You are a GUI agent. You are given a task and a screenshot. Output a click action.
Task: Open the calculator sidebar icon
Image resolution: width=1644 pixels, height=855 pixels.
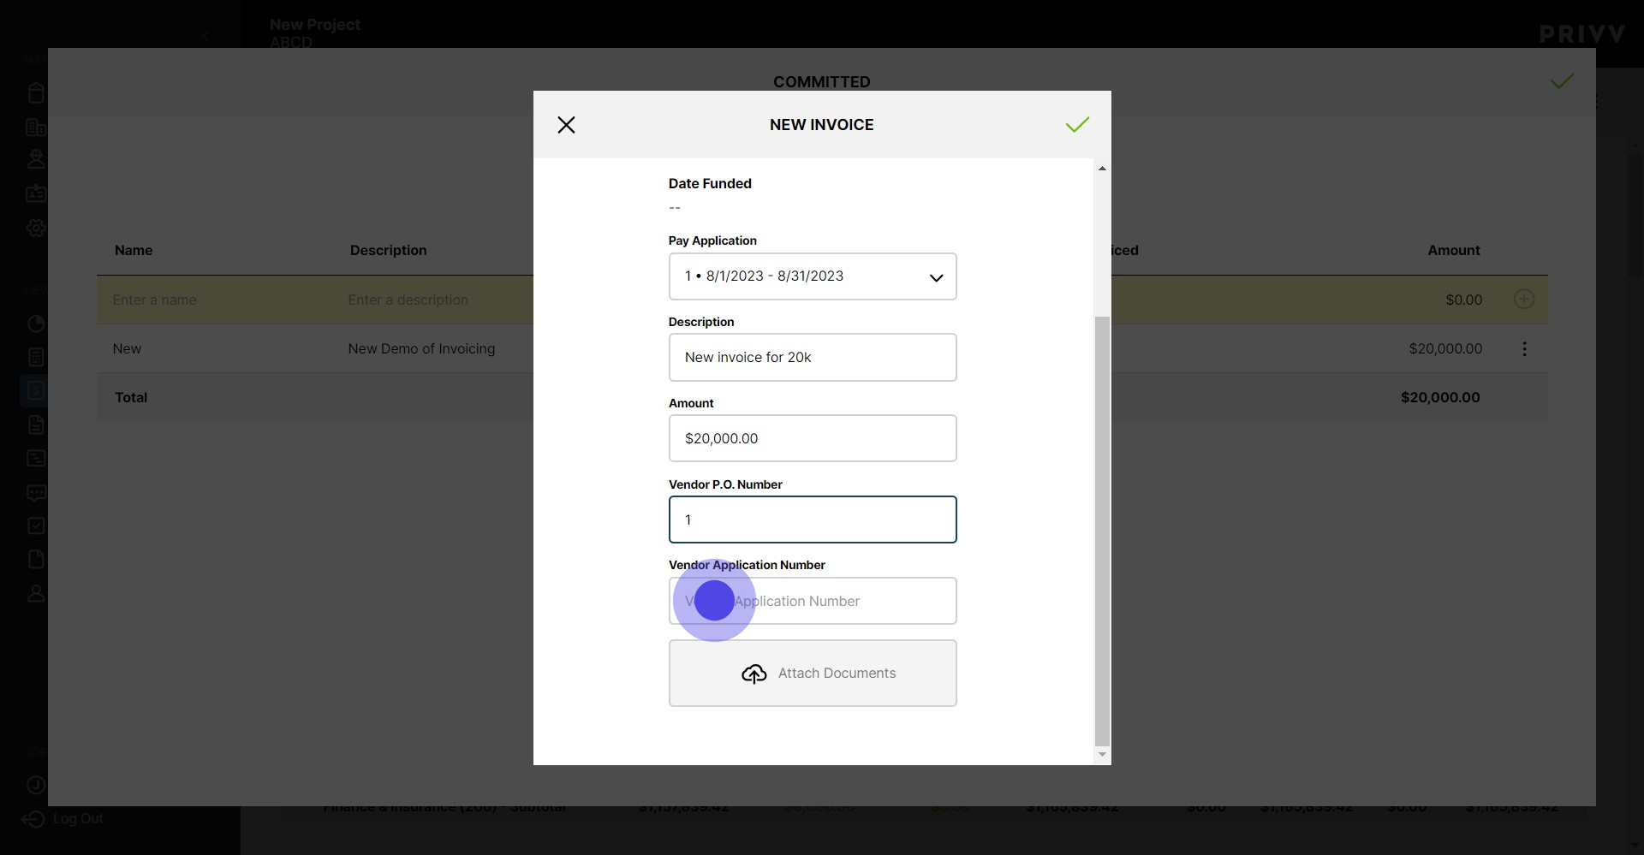pyautogui.click(x=36, y=358)
